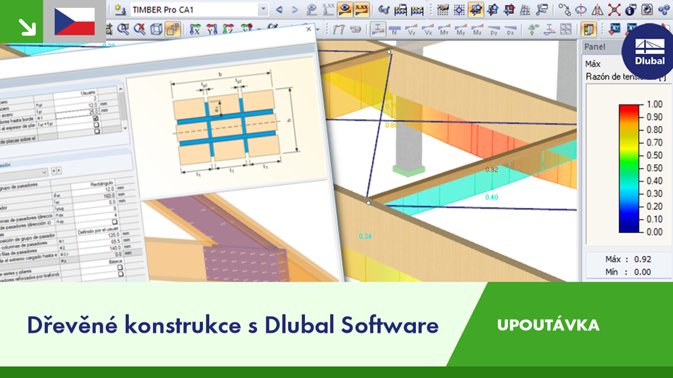The image size is (673, 378).
Task: Click the Czech flag language button
Action: (x=75, y=22)
